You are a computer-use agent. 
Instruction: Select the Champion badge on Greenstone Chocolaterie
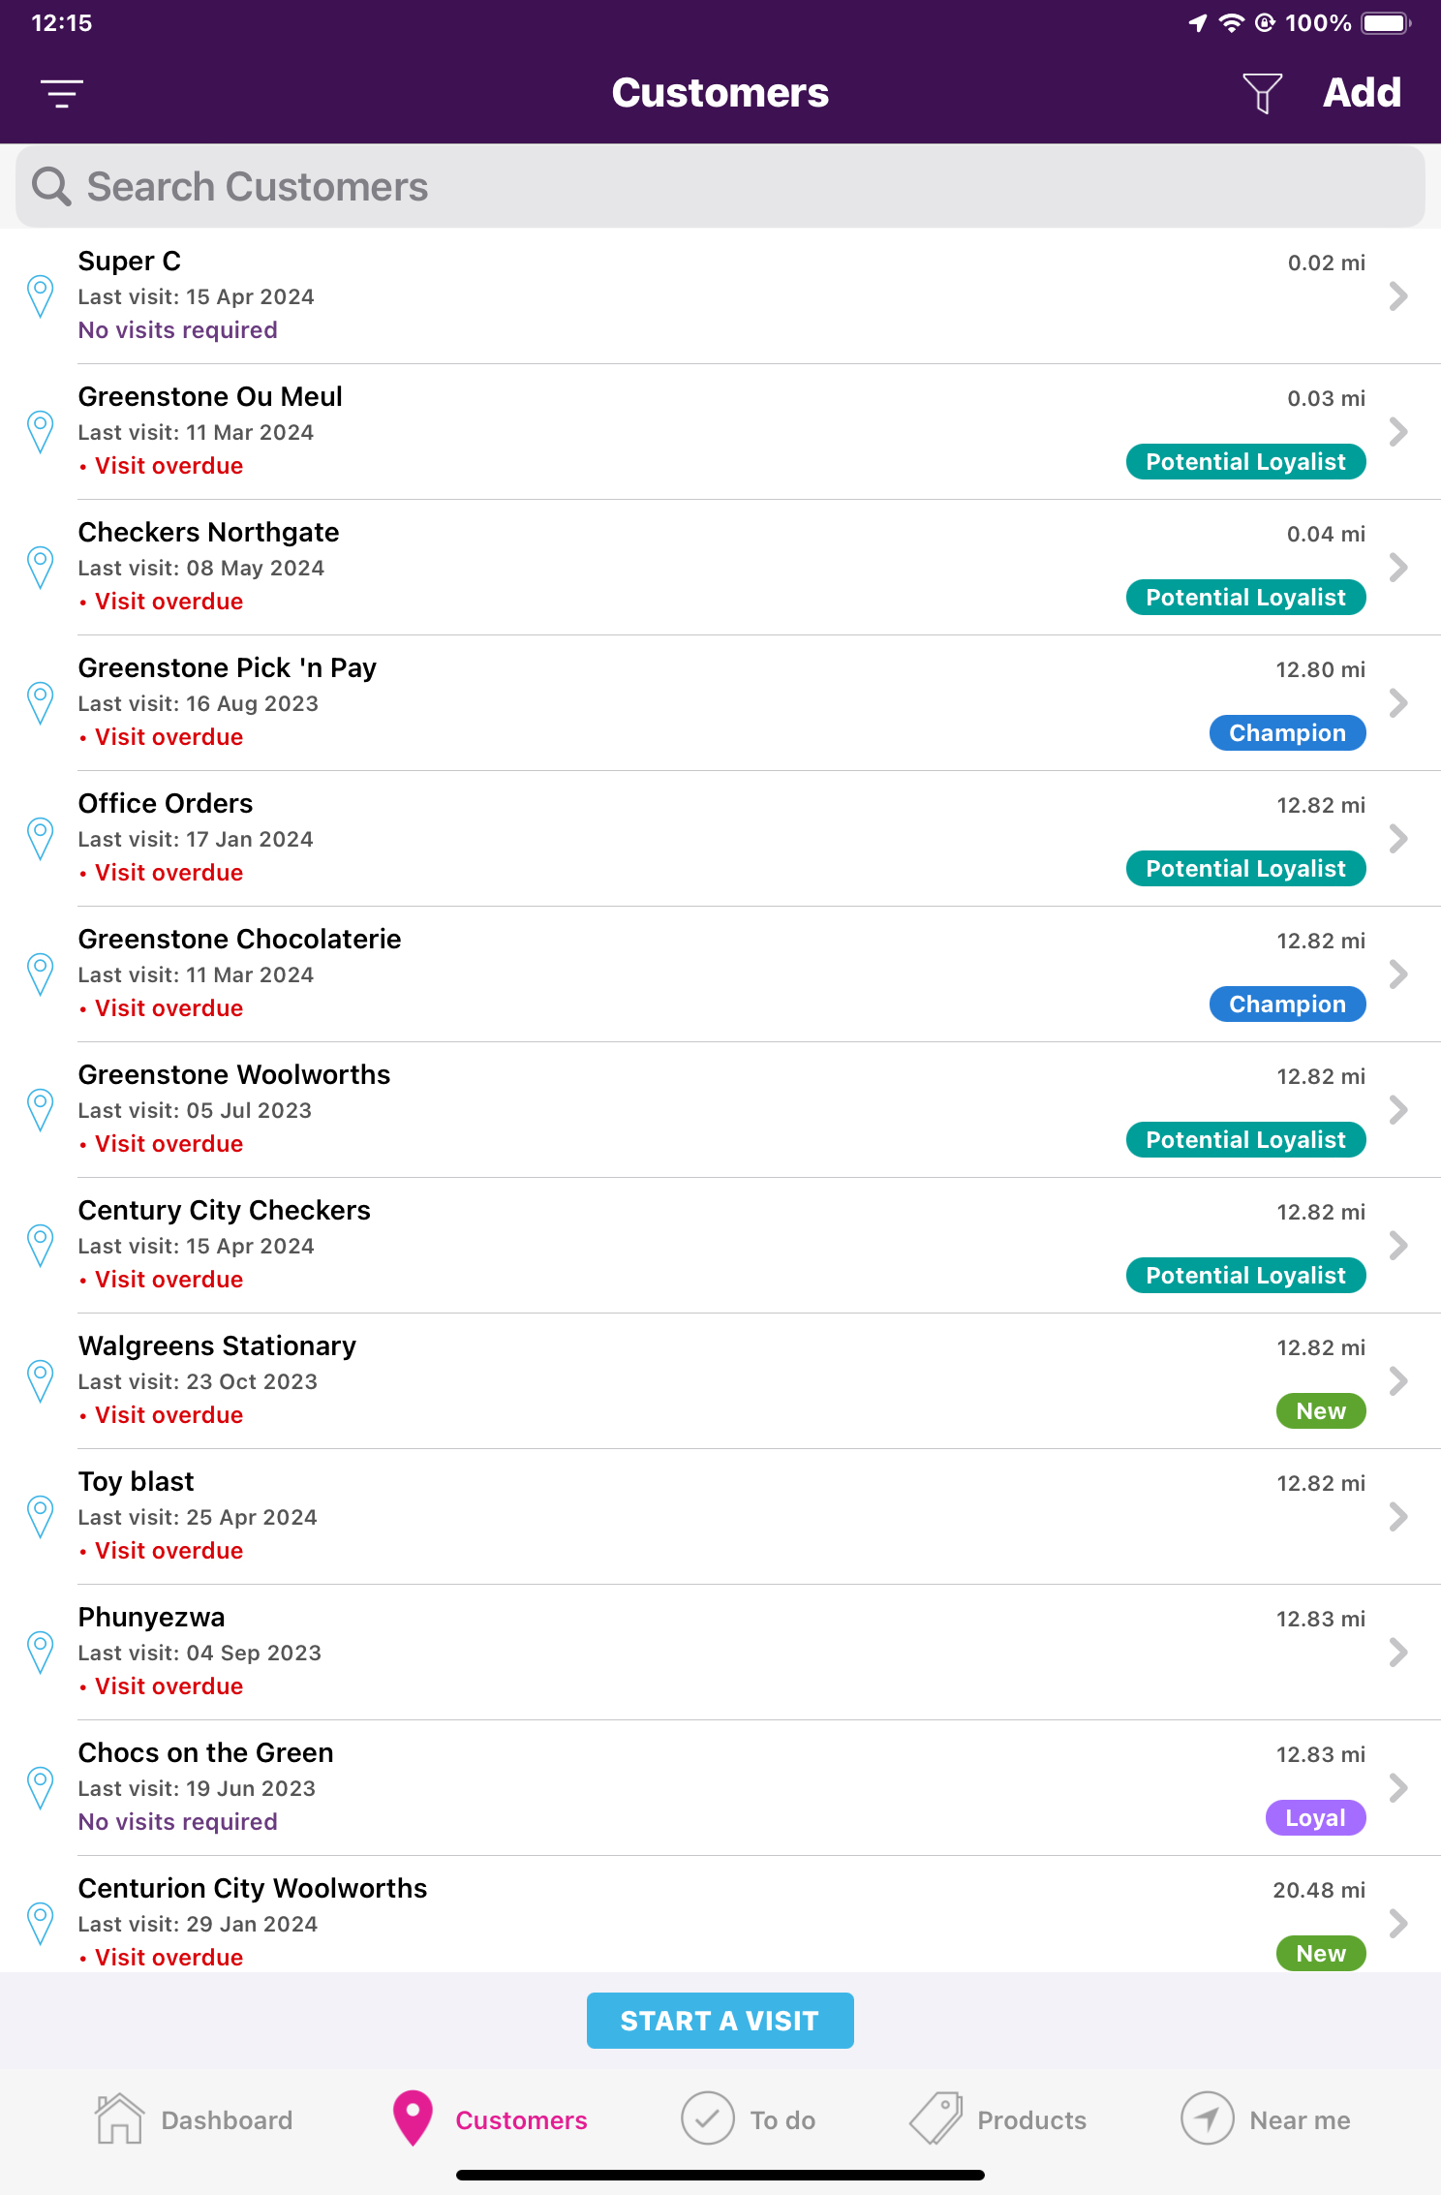(1287, 1005)
